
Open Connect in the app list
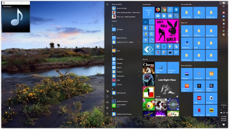click(126, 84)
